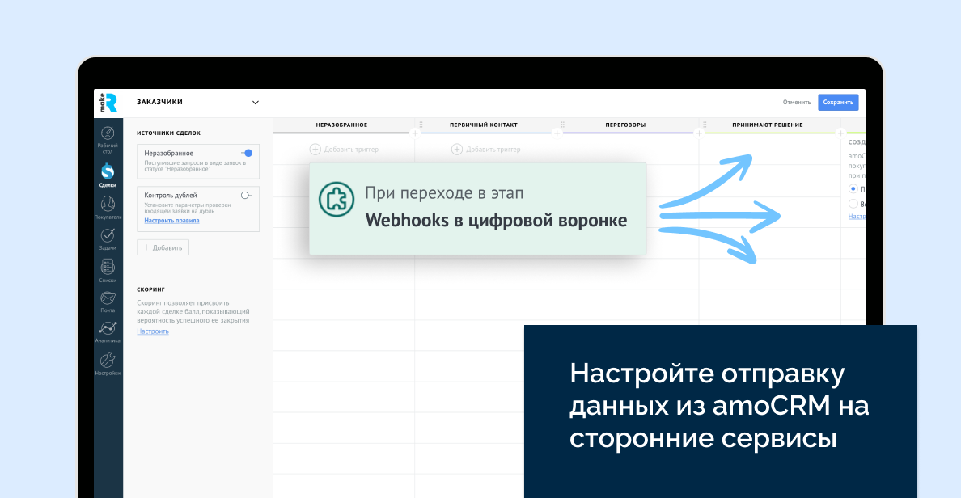The width and height of the screenshot is (961, 498).
Task: Click the ИСТОЧНИКИ СДЕЛОК heading
Action: click(x=168, y=133)
